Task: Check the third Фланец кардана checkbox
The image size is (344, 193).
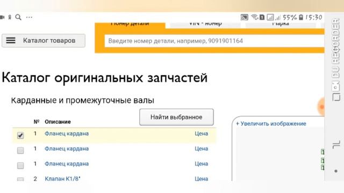Action: [x=20, y=166]
